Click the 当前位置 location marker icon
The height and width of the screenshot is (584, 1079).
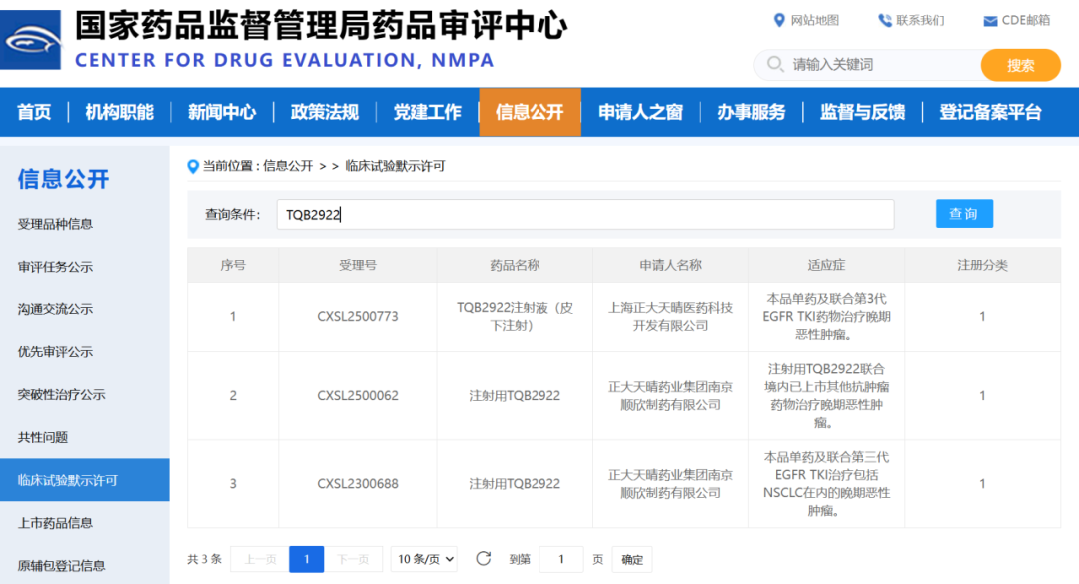coord(193,166)
